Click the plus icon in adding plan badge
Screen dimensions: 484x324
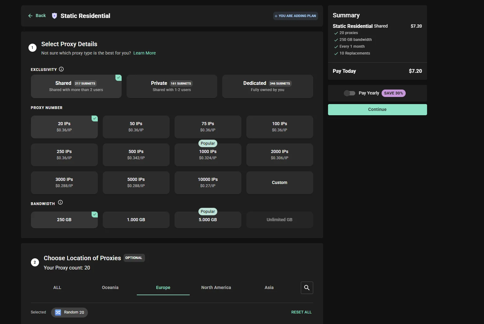coord(276,16)
